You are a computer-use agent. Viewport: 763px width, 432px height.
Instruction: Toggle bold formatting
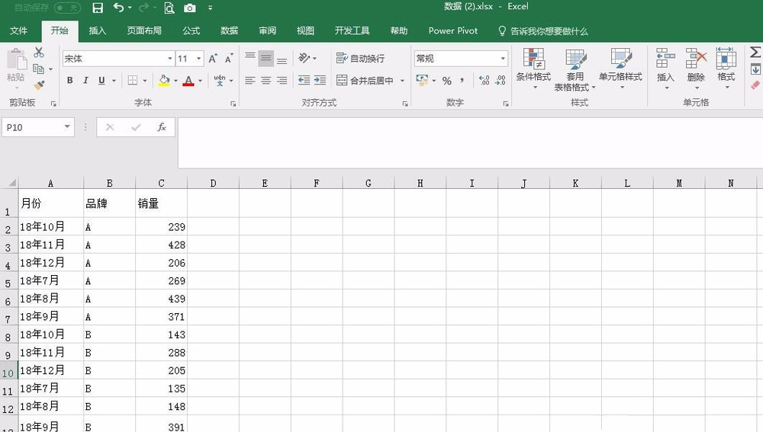[70, 81]
